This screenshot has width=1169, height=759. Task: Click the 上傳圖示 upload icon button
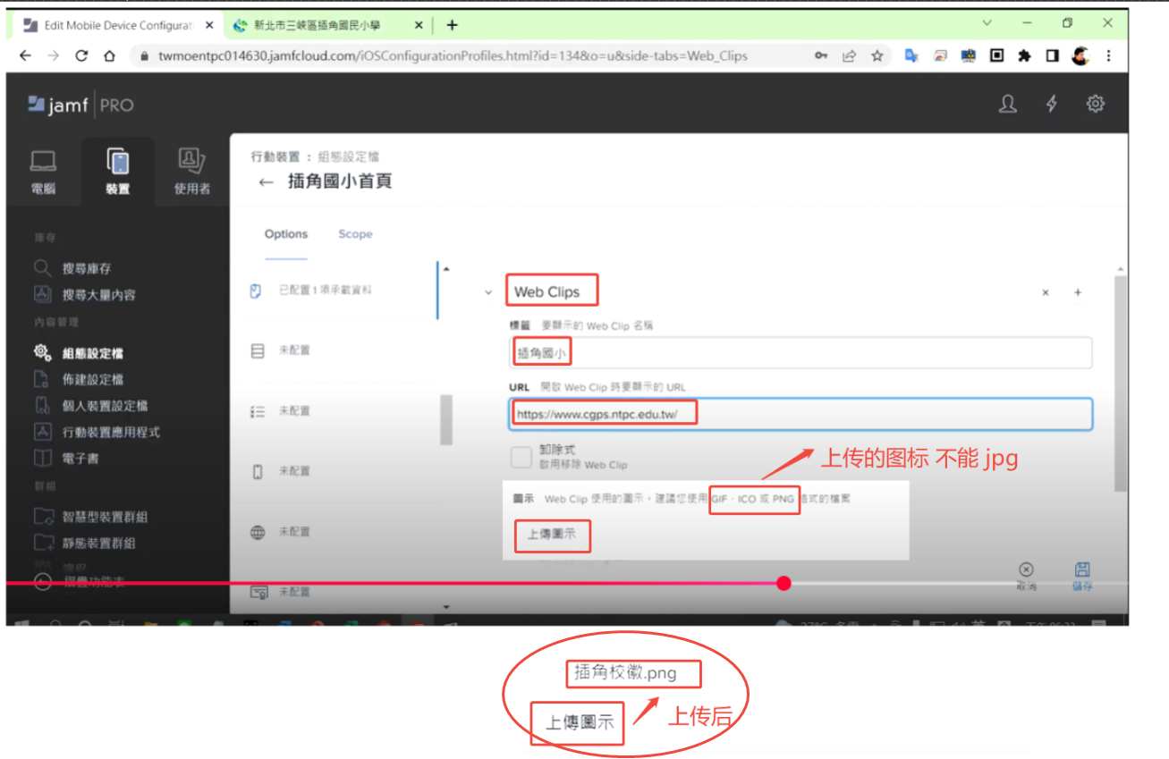pos(552,535)
